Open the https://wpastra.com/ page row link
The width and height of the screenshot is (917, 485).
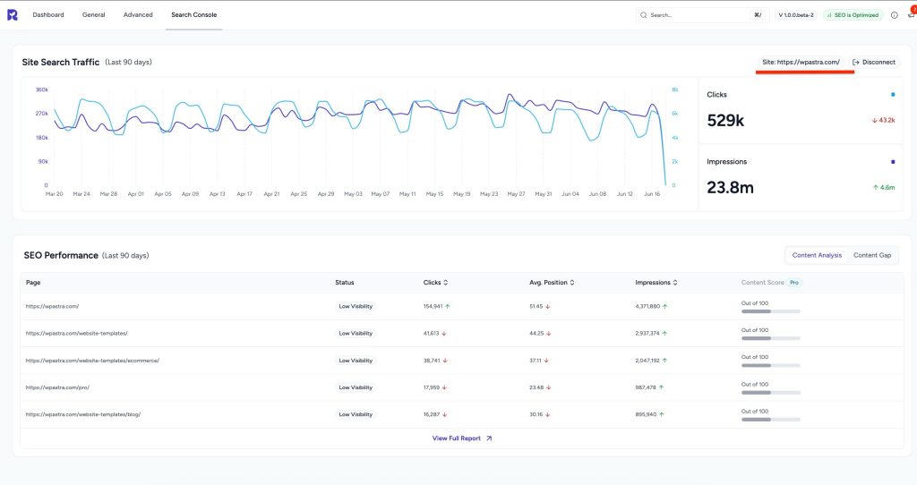pos(52,306)
